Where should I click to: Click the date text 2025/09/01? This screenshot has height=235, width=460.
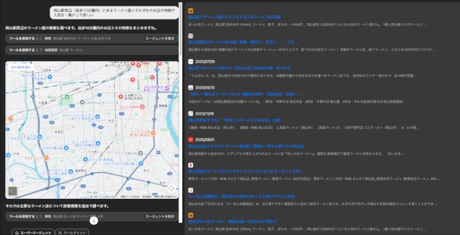point(205,140)
